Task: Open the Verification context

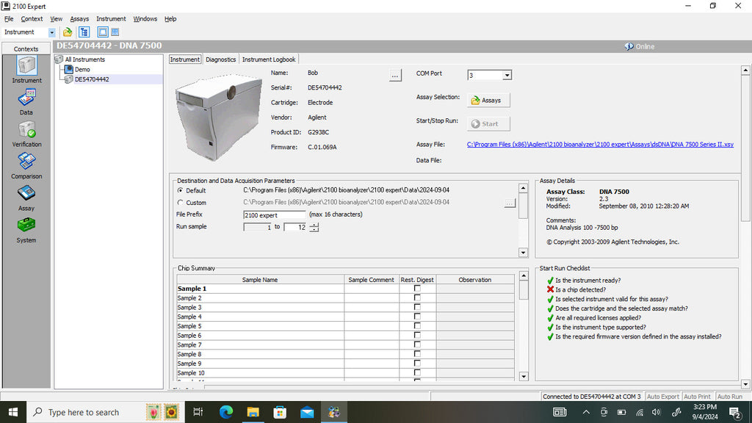Action: click(x=26, y=134)
